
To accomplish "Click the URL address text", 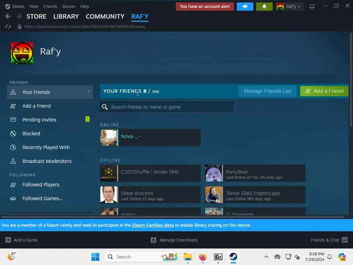I will tap(85, 27).
